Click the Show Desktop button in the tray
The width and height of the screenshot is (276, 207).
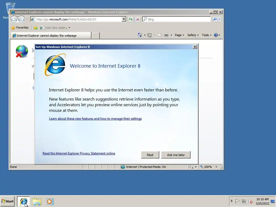273,201
